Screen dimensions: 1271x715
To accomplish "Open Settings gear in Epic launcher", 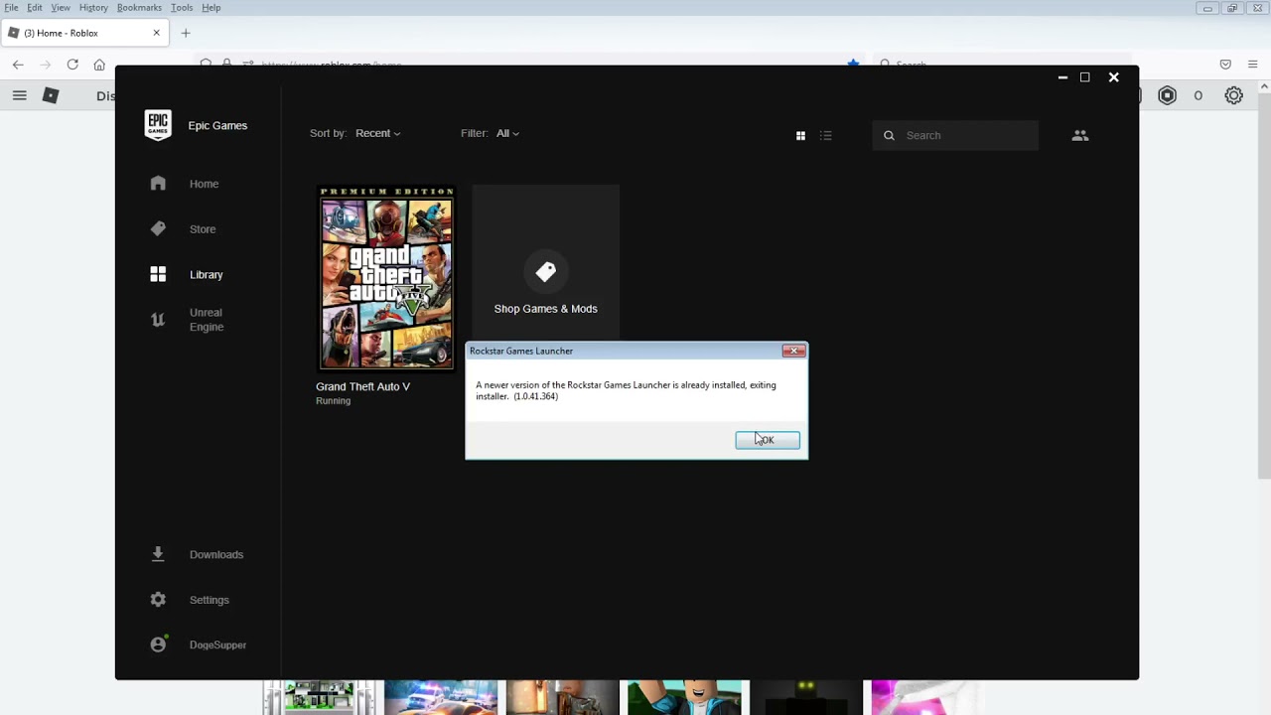I will click(x=158, y=600).
